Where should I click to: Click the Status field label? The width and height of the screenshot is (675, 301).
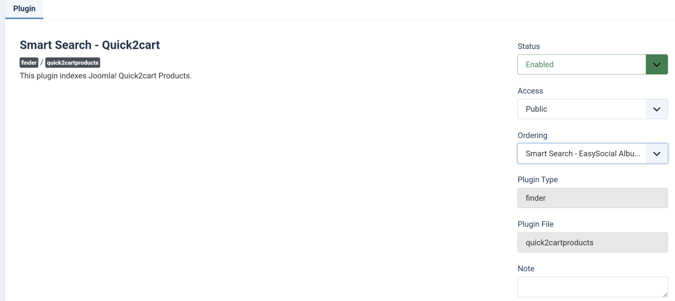(x=529, y=46)
